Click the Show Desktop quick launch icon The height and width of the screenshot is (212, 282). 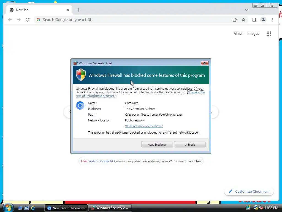20,208
